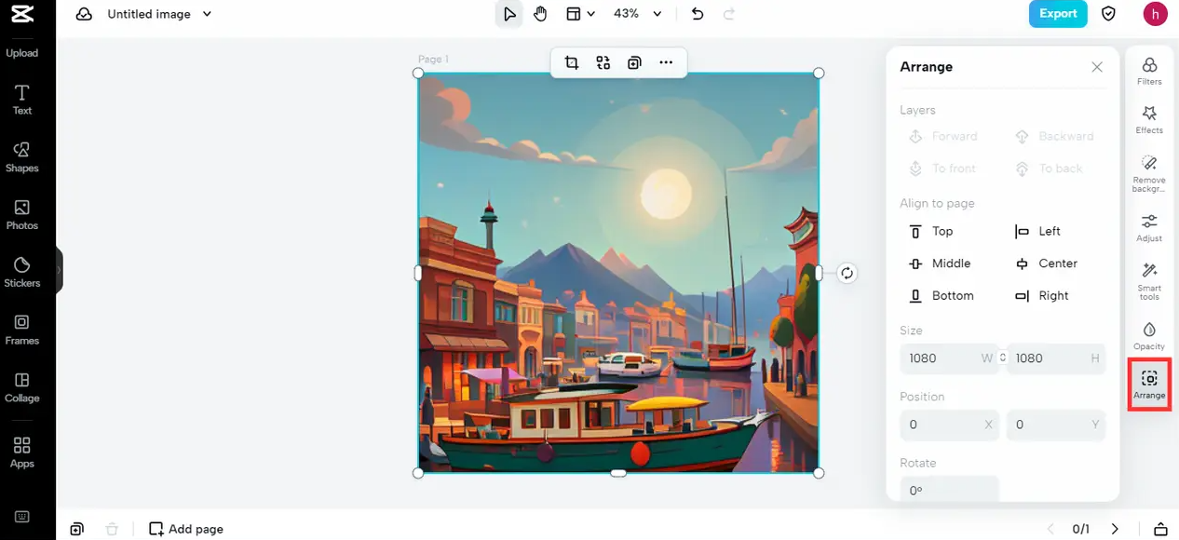
Task: Click the Export button
Action: 1058,14
